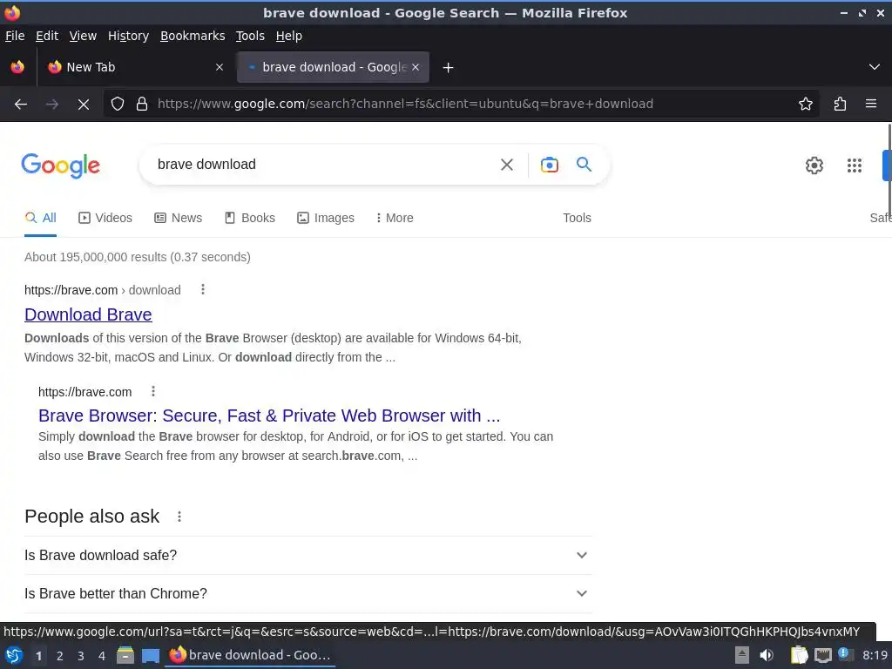Close the New Tab tab

220,67
